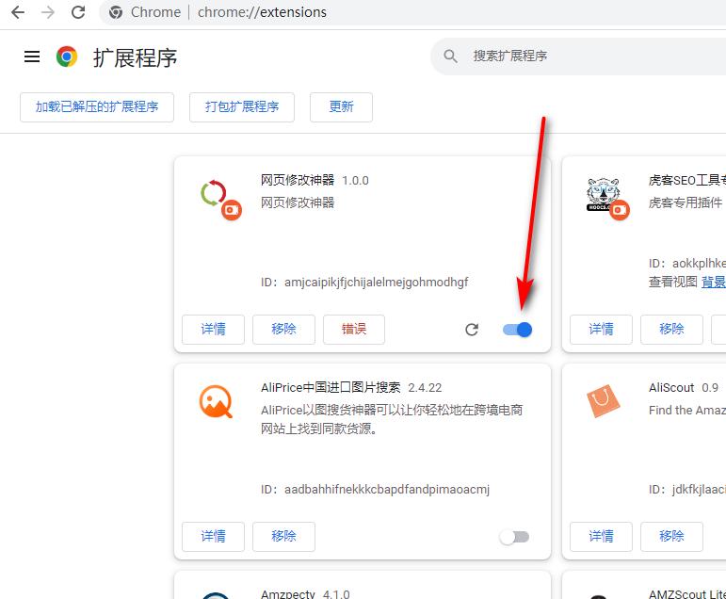Screen dimensions: 726x599
Task: Click the 更新 button
Action: pyautogui.click(x=341, y=107)
